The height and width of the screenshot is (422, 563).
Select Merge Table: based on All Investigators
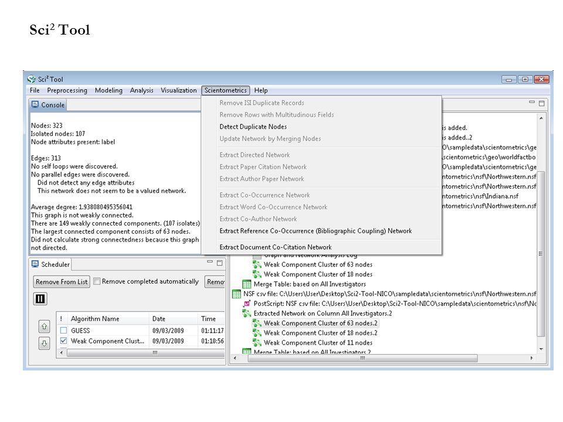[x=310, y=284]
